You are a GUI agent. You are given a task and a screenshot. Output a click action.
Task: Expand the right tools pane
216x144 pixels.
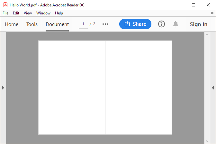(x=213, y=88)
